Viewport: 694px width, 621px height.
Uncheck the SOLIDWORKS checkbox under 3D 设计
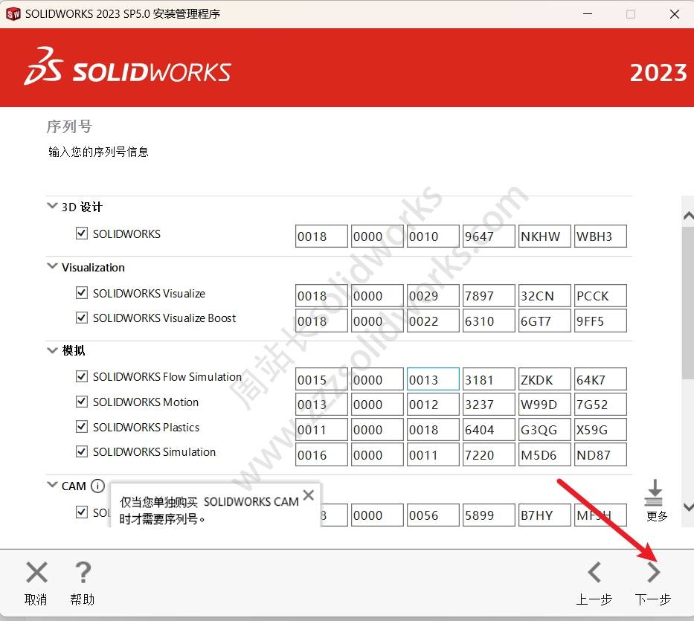click(81, 234)
